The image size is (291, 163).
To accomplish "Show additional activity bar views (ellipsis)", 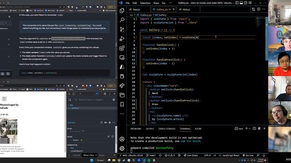I will pyautogui.click(x=122, y=114).
